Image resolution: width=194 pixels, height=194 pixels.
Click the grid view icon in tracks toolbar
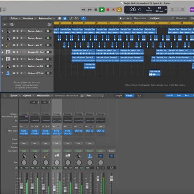[x=59, y=18]
